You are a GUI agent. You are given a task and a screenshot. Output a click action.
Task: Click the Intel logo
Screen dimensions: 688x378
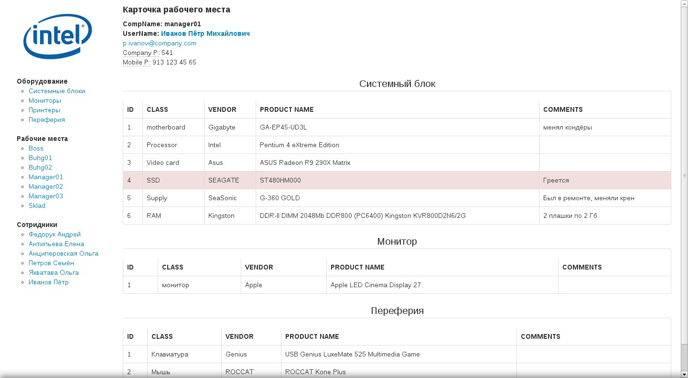coord(57,36)
